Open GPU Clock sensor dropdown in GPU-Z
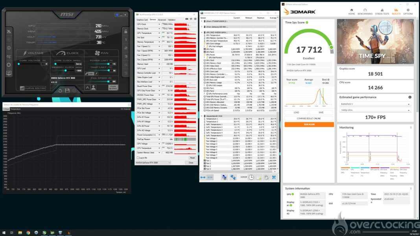 [159, 24]
